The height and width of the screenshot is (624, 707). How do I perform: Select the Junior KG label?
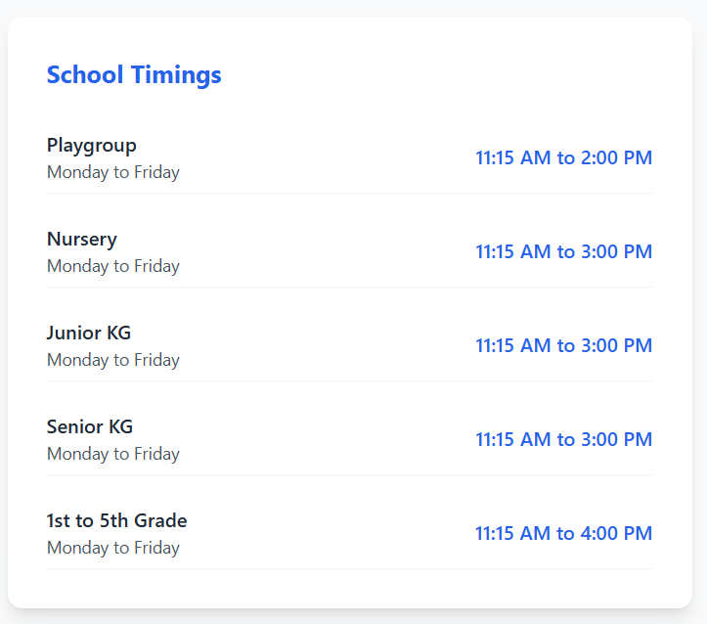tap(89, 333)
